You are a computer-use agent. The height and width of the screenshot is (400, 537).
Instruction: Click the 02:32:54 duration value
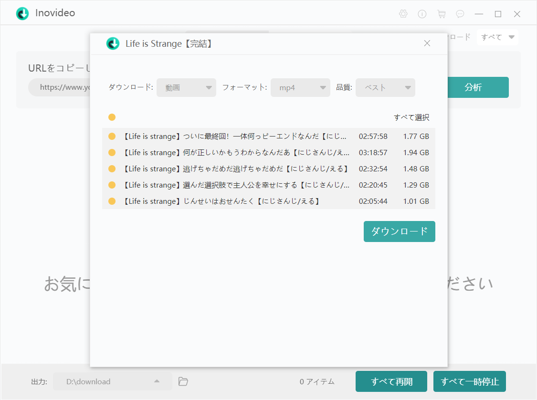pyautogui.click(x=373, y=168)
